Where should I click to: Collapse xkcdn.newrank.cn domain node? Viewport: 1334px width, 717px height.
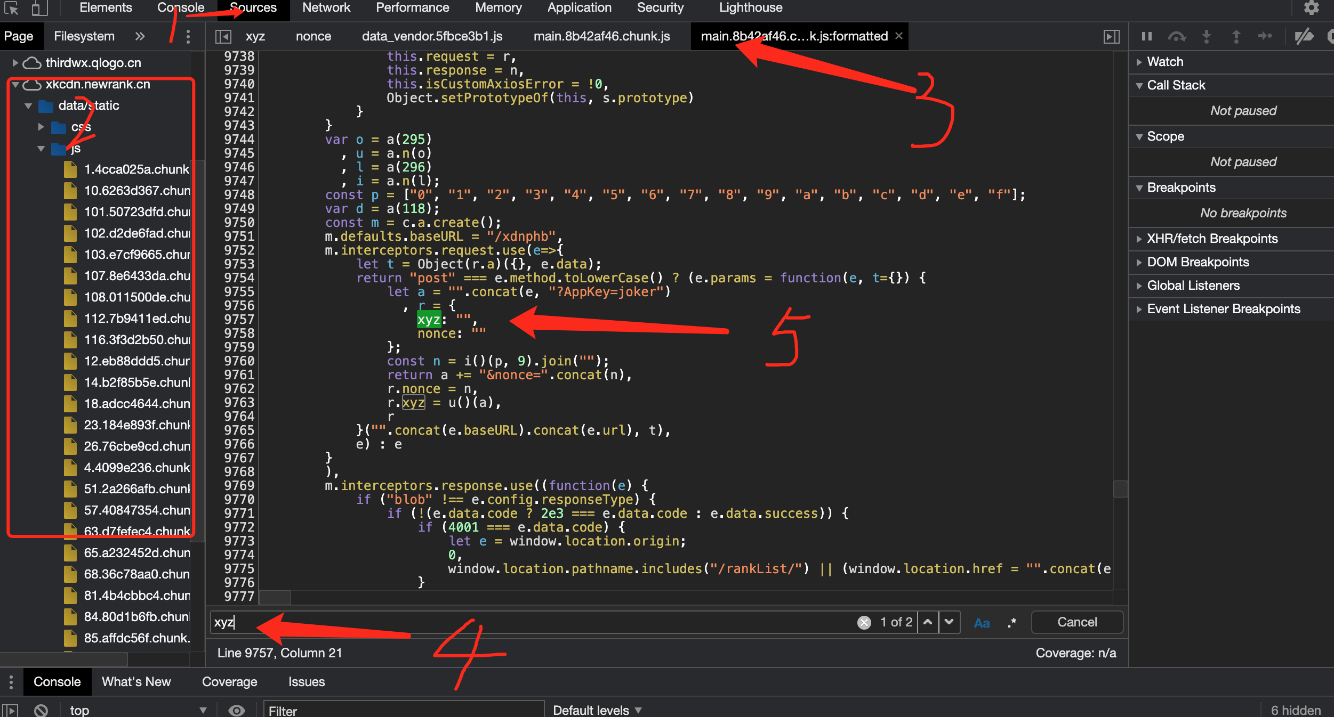click(16, 84)
